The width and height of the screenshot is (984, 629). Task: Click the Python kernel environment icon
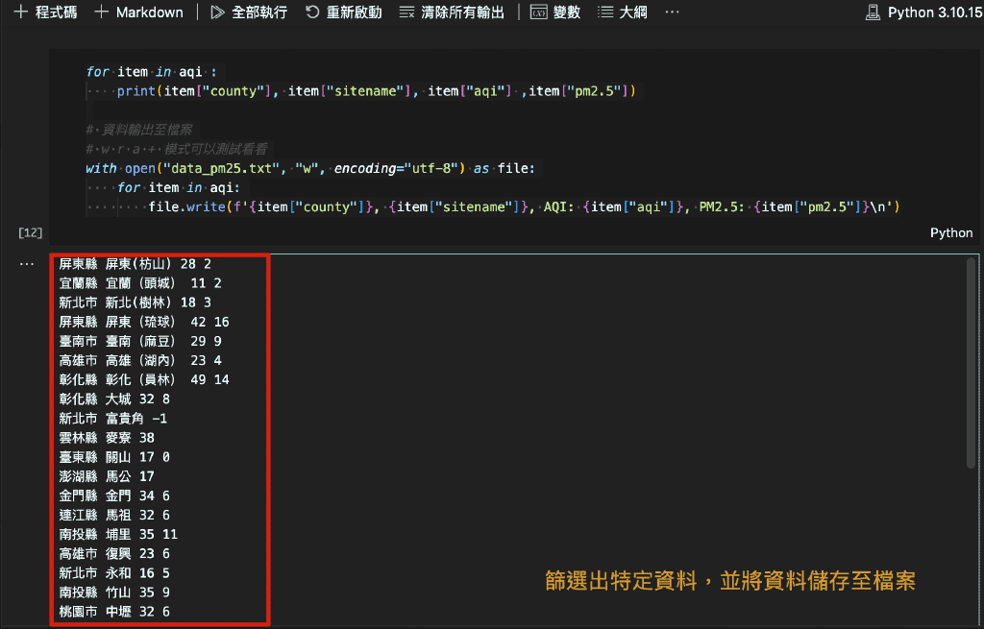point(872,12)
